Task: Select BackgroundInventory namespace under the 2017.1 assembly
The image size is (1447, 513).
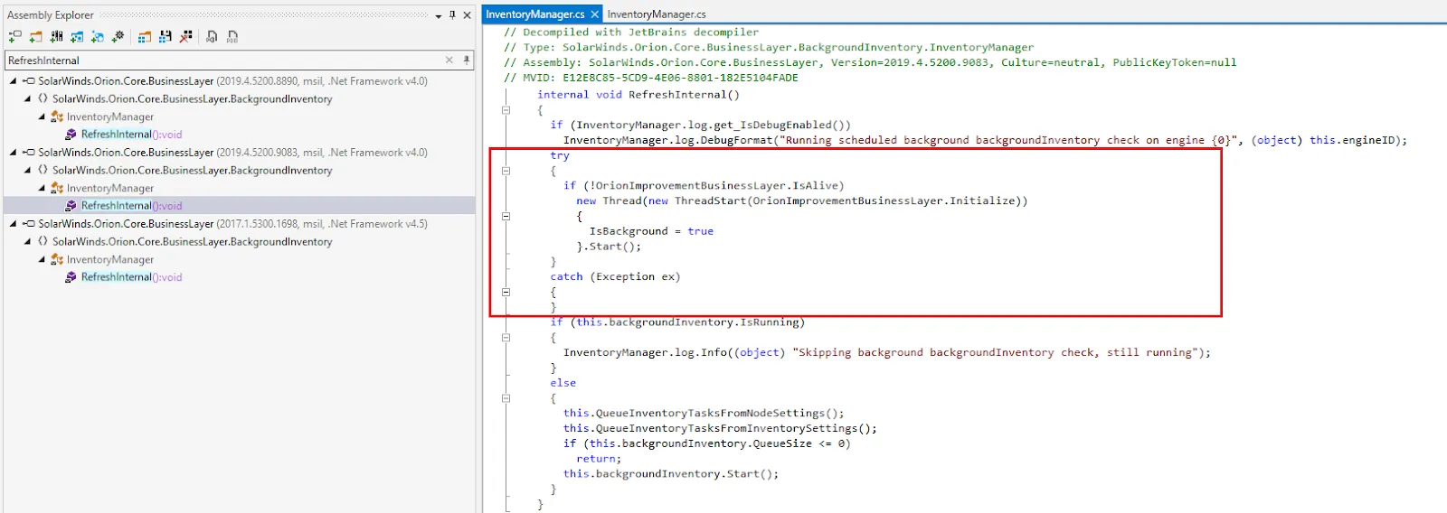Action: 192,241
